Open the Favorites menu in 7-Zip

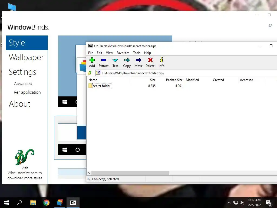[x=123, y=53]
